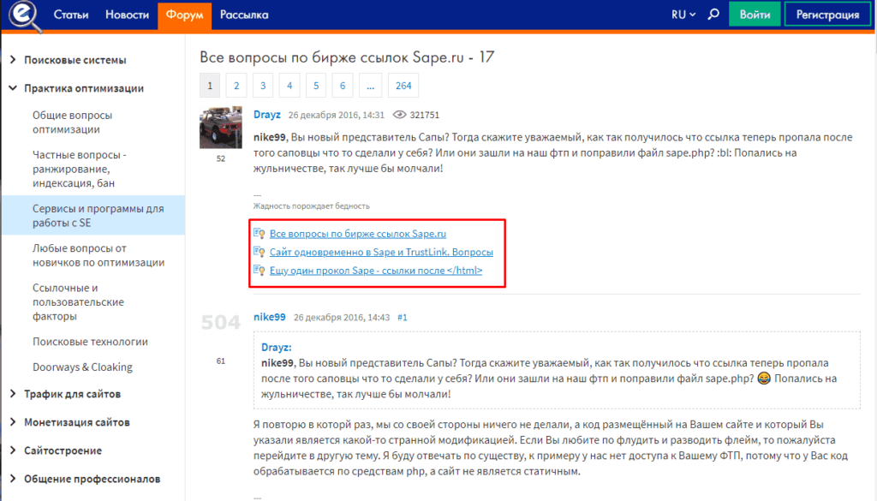Open the Статьи menu item
877x501 pixels.
(x=71, y=15)
